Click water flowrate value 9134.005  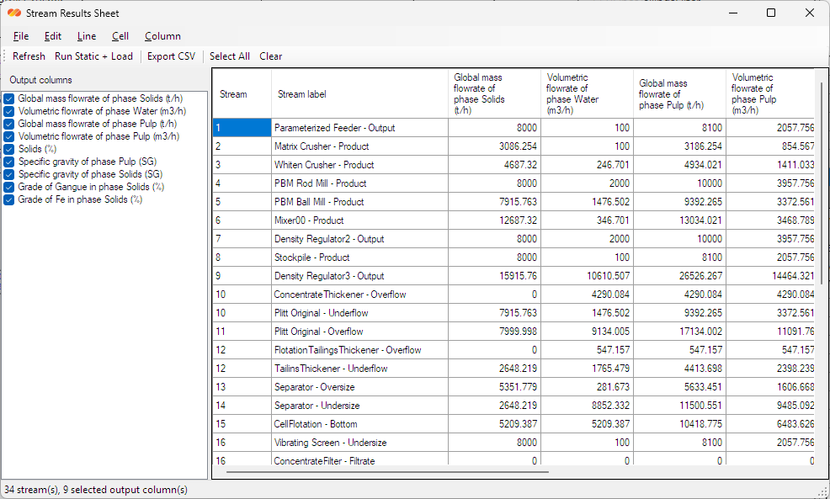coord(587,332)
